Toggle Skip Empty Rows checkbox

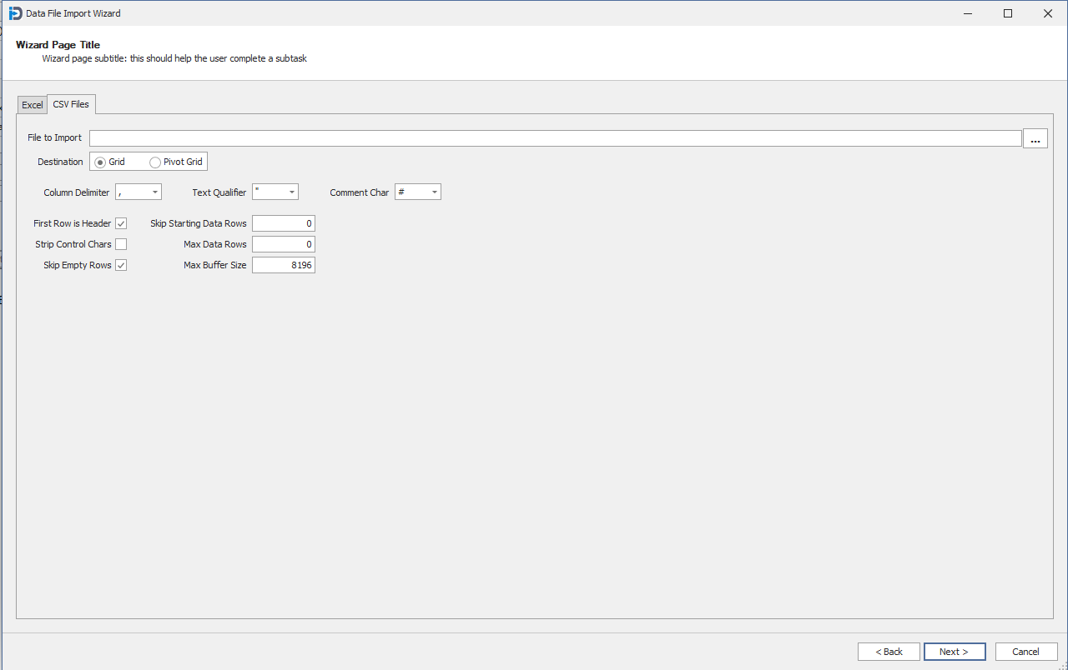121,265
